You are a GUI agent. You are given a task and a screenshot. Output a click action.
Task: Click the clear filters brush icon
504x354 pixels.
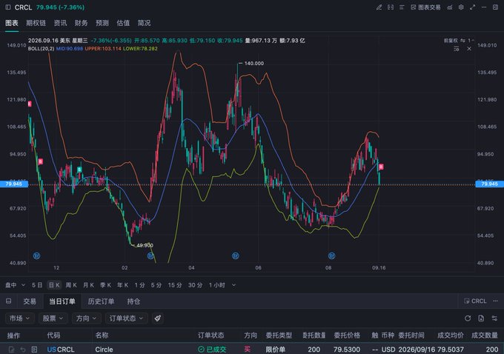click(157, 318)
